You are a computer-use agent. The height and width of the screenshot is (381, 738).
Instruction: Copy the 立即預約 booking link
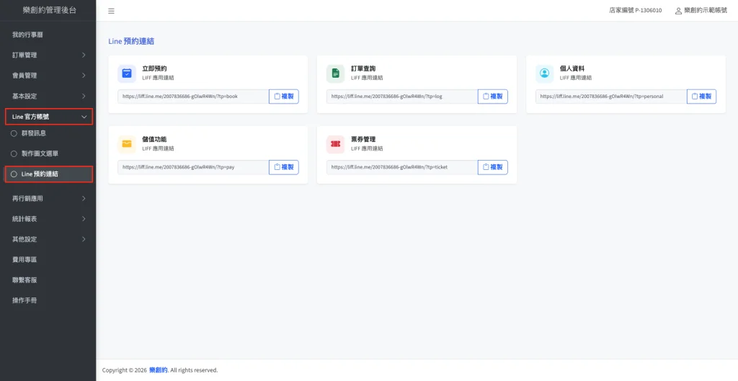(x=284, y=97)
